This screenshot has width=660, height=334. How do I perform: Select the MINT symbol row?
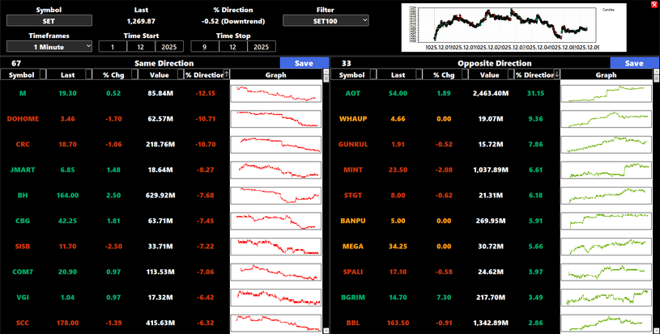tap(352, 170)
